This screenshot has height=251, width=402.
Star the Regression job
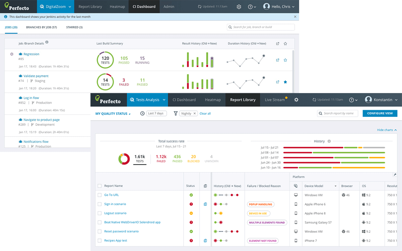285,60
